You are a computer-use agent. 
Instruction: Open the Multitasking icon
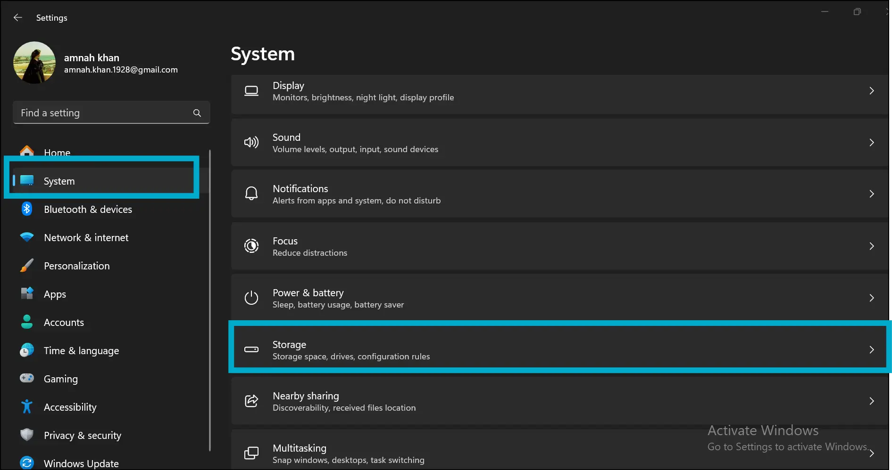click(x=251, y=453)
